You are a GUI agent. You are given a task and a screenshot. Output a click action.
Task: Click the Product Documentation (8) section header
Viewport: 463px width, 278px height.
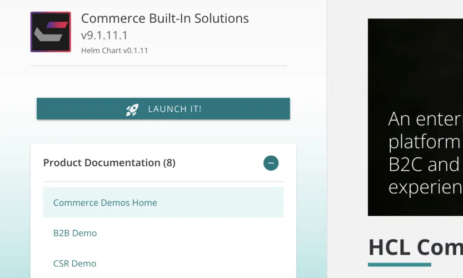pyautogui.click(x=109, y=163)
